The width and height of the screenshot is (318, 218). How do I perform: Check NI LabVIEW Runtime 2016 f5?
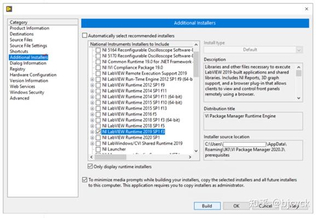click(98, 114)
